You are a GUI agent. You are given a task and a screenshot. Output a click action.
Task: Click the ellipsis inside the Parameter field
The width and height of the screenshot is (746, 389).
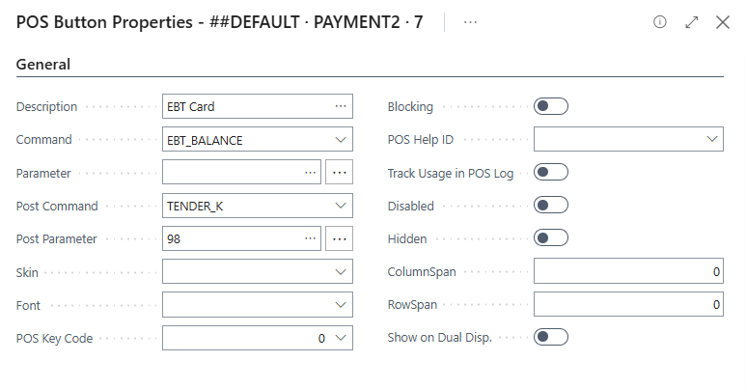coord(310,173)
